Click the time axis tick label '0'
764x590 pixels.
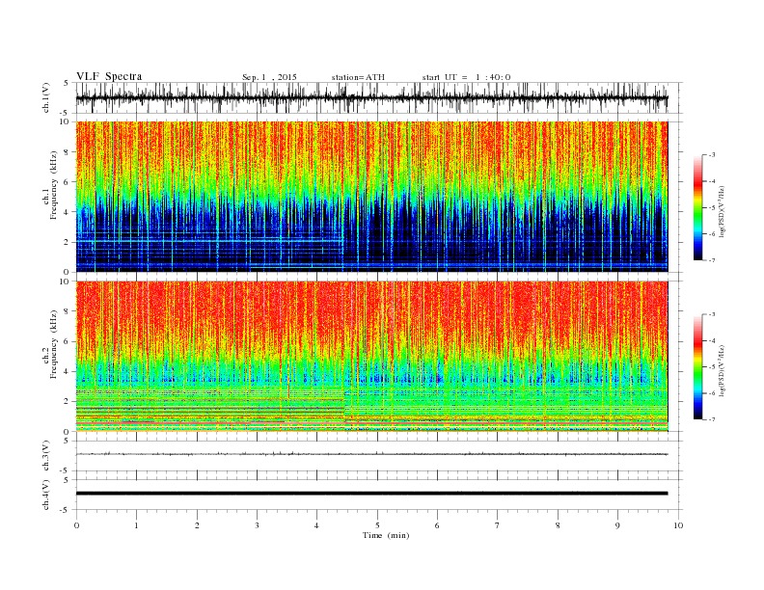[x=76, y=525]
